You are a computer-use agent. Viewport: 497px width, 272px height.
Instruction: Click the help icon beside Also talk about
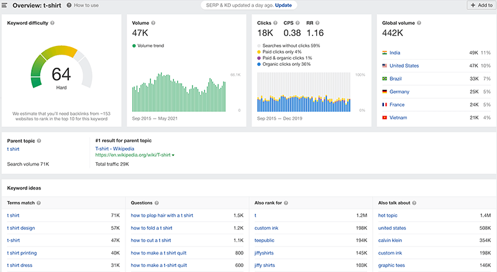[x=413, y=203]
